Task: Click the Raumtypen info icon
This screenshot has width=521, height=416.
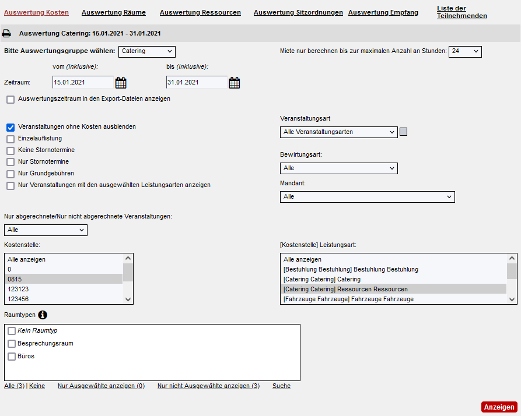Action: click(x=43, y=315)
